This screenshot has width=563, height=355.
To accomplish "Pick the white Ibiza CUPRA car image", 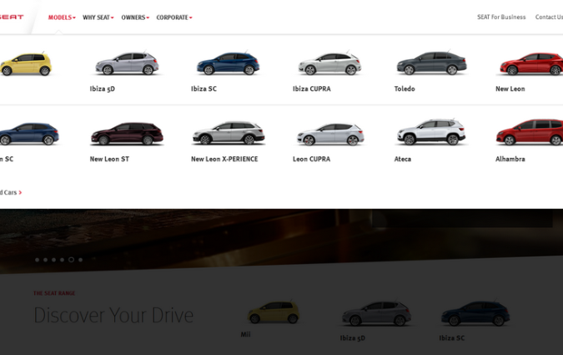I will pyautogui.click(x=329, y=63).
